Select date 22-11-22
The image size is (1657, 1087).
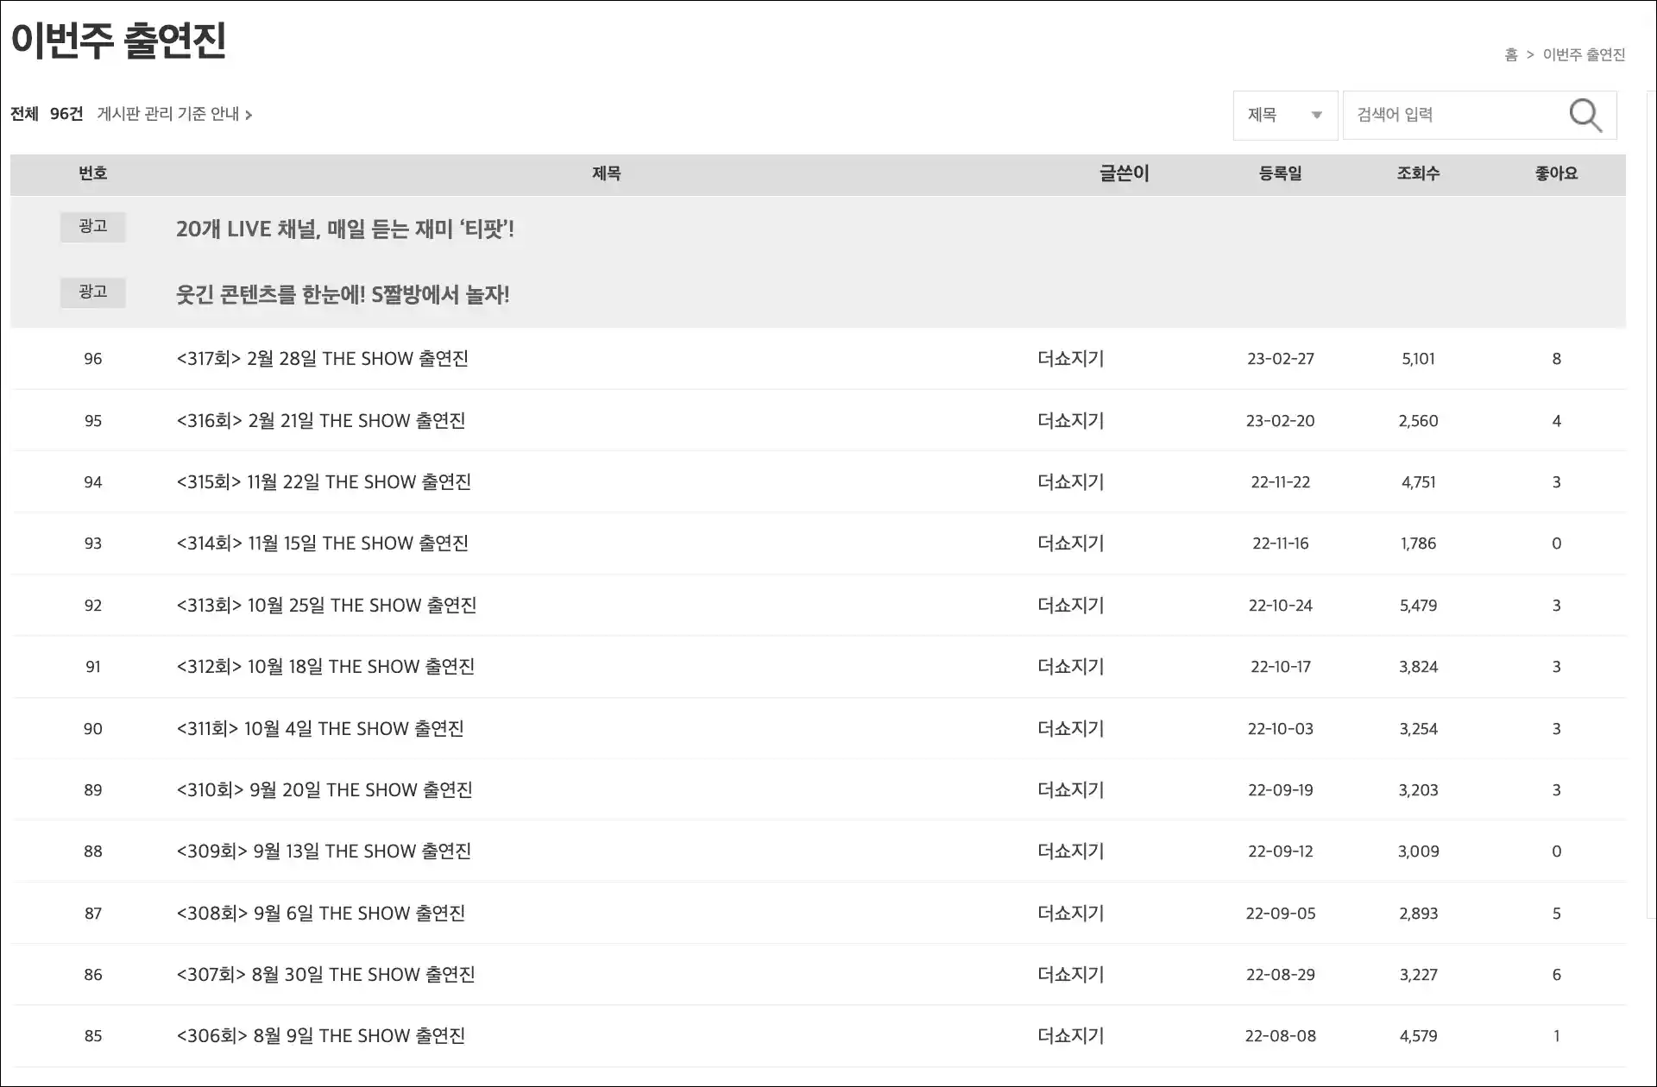click(1280, 481)
